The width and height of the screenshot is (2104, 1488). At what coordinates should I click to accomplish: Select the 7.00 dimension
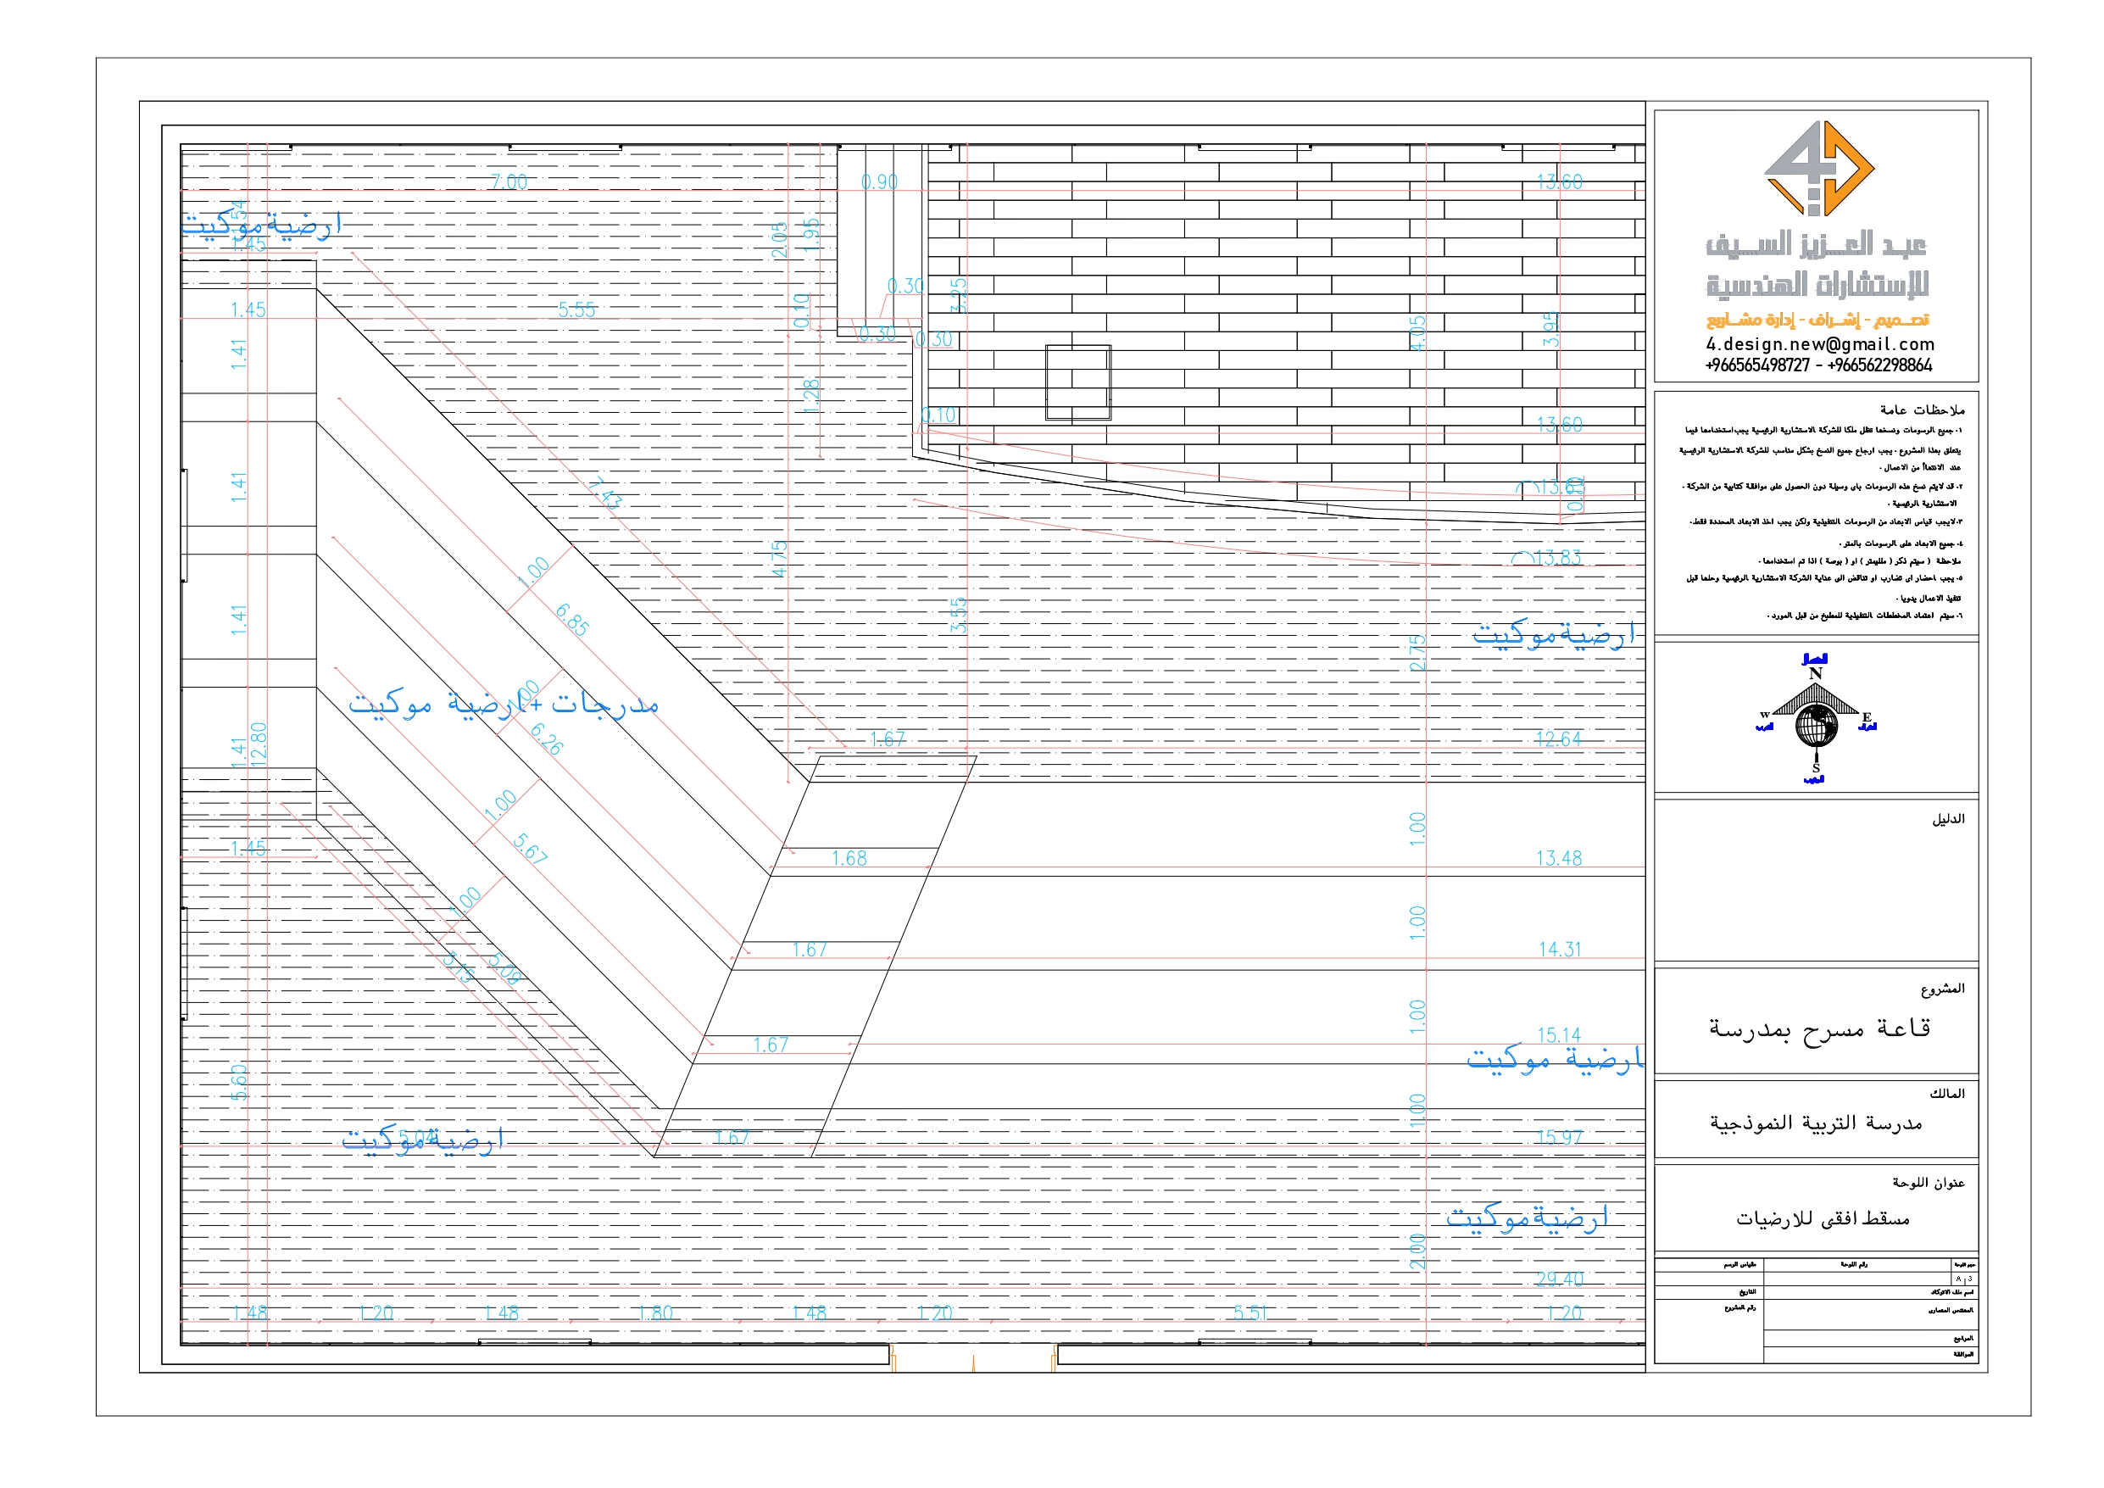click(x=509, y=181)
